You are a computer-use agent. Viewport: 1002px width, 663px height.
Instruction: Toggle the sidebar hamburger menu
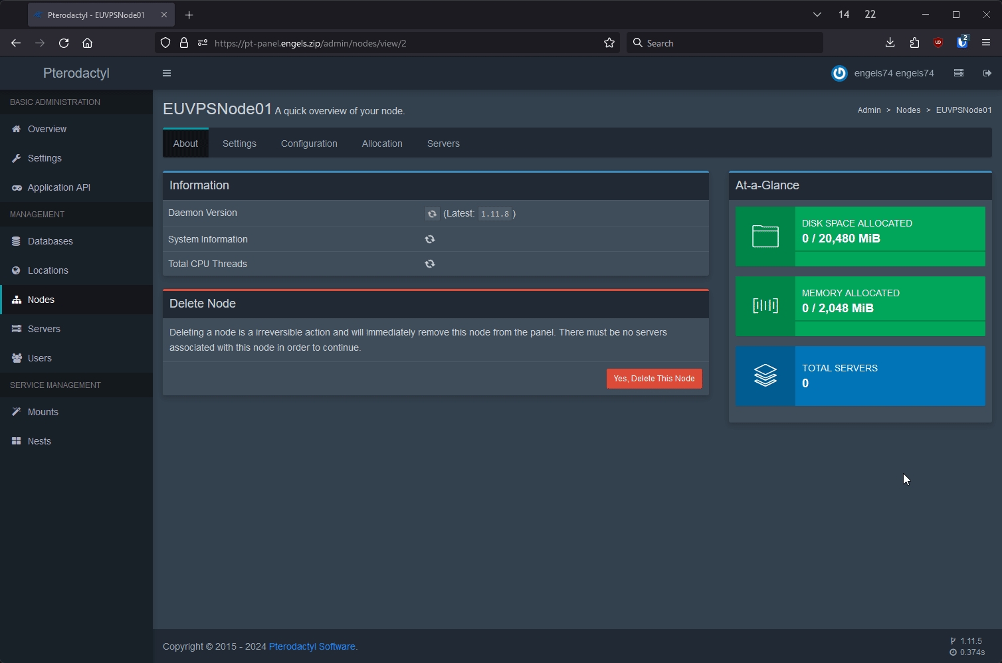[x=167, y=73]
